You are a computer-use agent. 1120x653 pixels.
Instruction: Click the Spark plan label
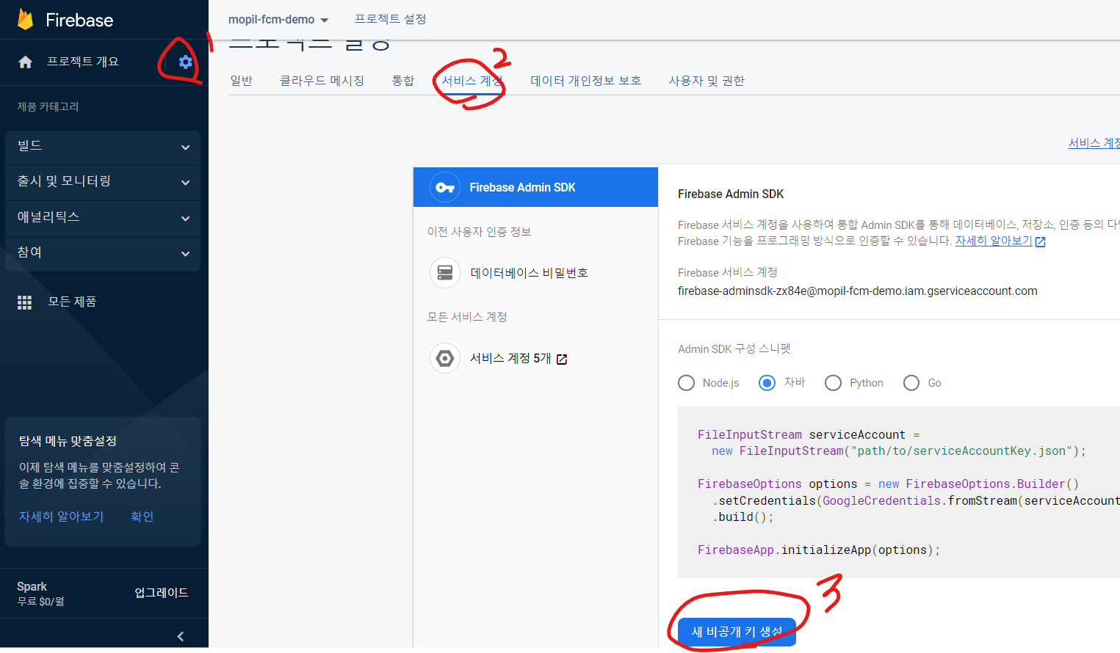tap(32, 587)
